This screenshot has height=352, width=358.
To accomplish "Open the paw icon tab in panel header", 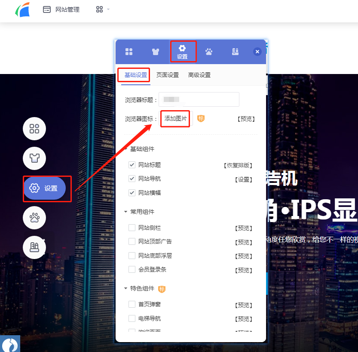I will 209,52.
